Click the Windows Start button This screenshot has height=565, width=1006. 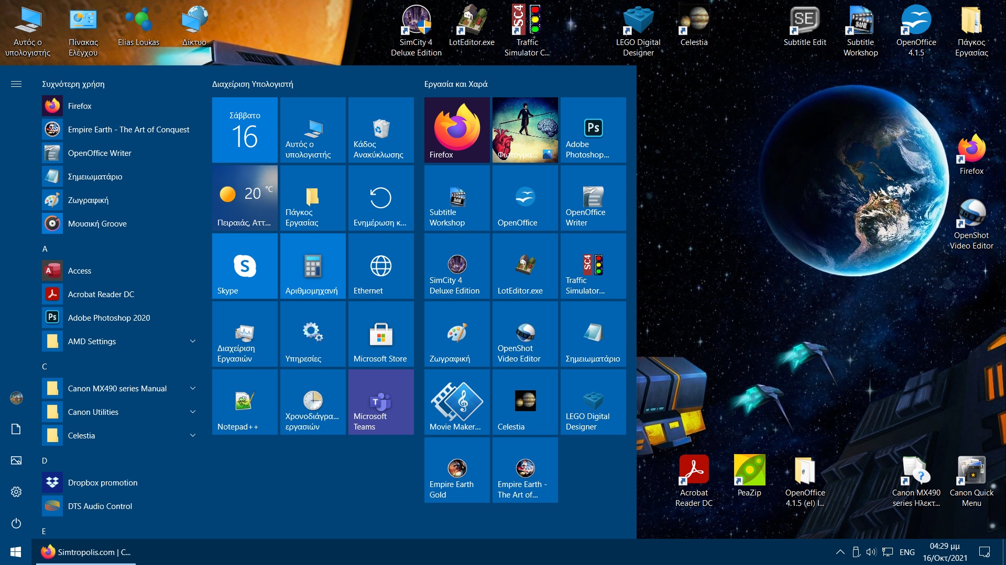(x=16, y=552)
